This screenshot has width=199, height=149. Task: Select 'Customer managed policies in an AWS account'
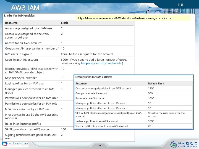(103, 89)
